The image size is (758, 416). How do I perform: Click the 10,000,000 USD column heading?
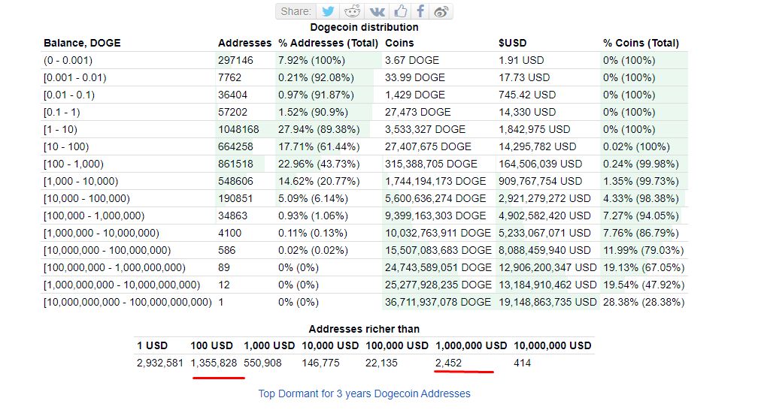click(x=553, y=345)
